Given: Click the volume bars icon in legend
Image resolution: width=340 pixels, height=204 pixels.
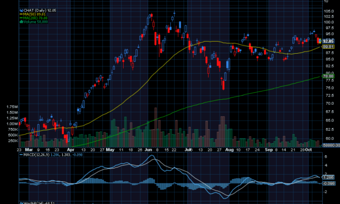Looking at the screenshot, I should pyautogui.click(x=22, y=22).
